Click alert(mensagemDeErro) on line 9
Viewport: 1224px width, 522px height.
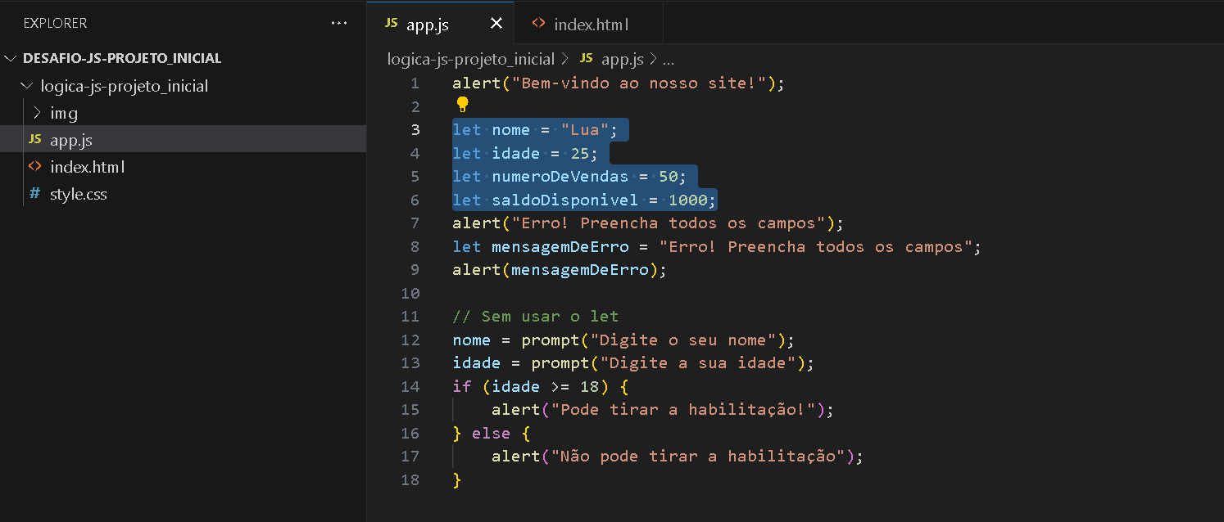pos(560,270)
